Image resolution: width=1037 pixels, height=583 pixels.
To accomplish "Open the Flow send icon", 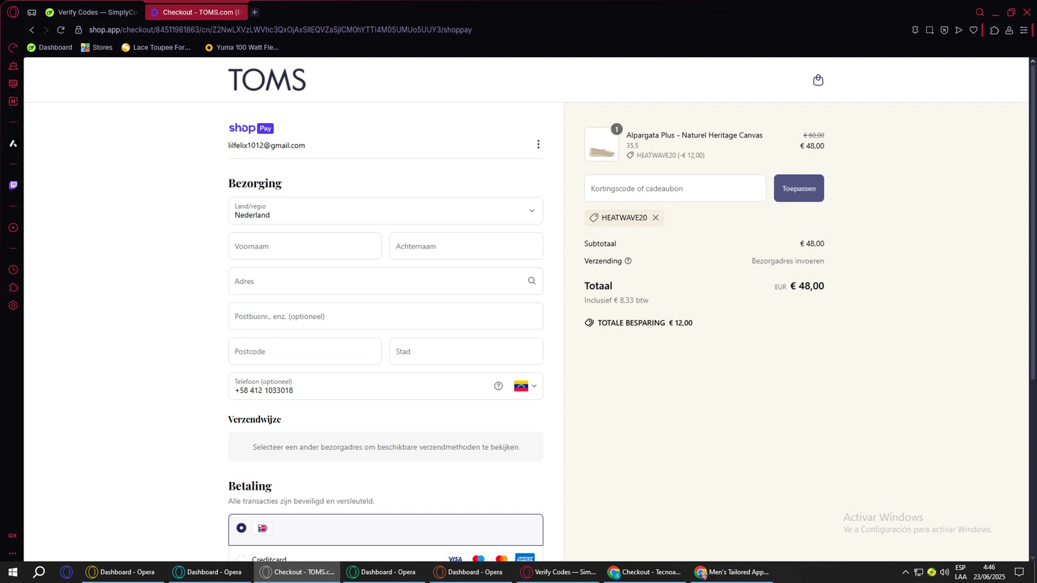I will (x=958, y=30).
